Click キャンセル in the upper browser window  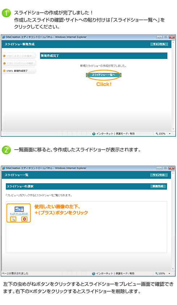click(x=159, y=44)
